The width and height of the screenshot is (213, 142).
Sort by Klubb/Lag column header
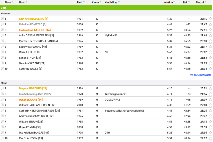click(111, 2)
